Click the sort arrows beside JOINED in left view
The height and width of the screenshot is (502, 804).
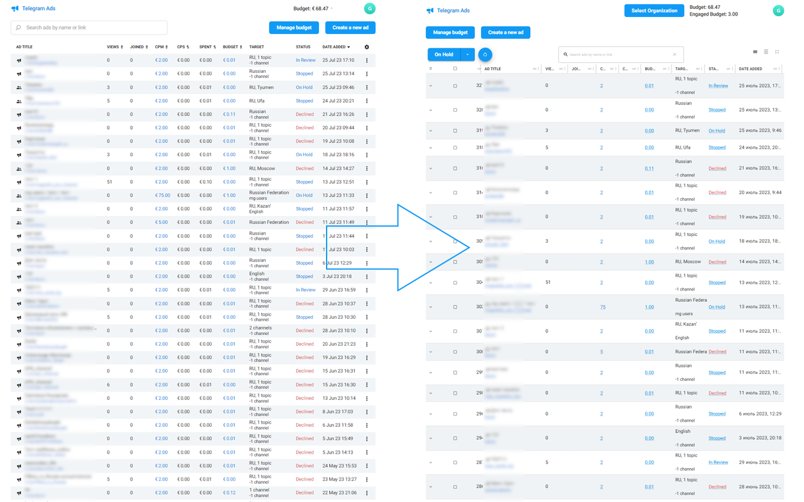(147, 47)
